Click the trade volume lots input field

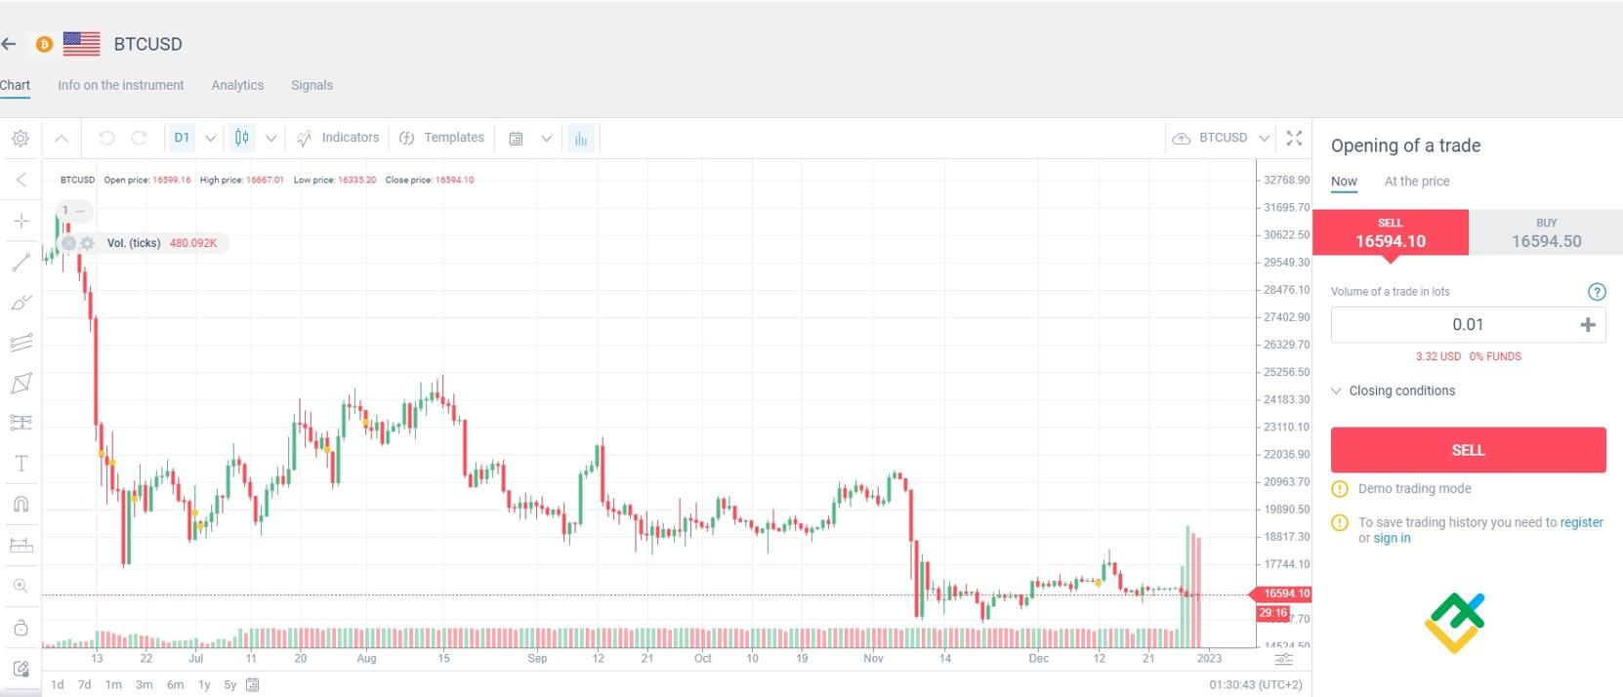pos(1455,325)
